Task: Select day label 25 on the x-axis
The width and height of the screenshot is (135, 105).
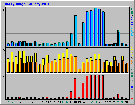Action: [103, 102]
